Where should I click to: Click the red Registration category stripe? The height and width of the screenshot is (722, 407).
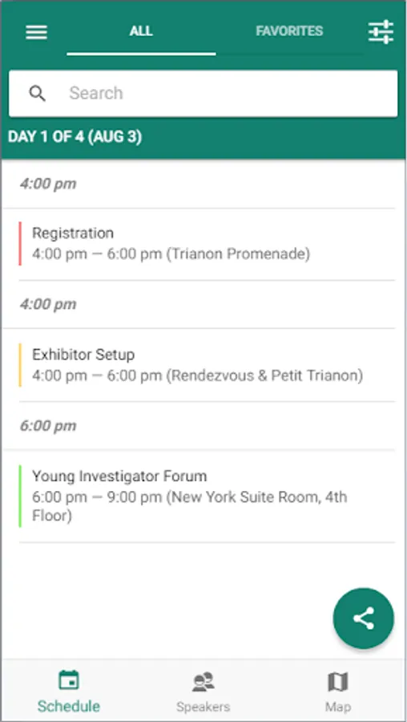point(20,244)
